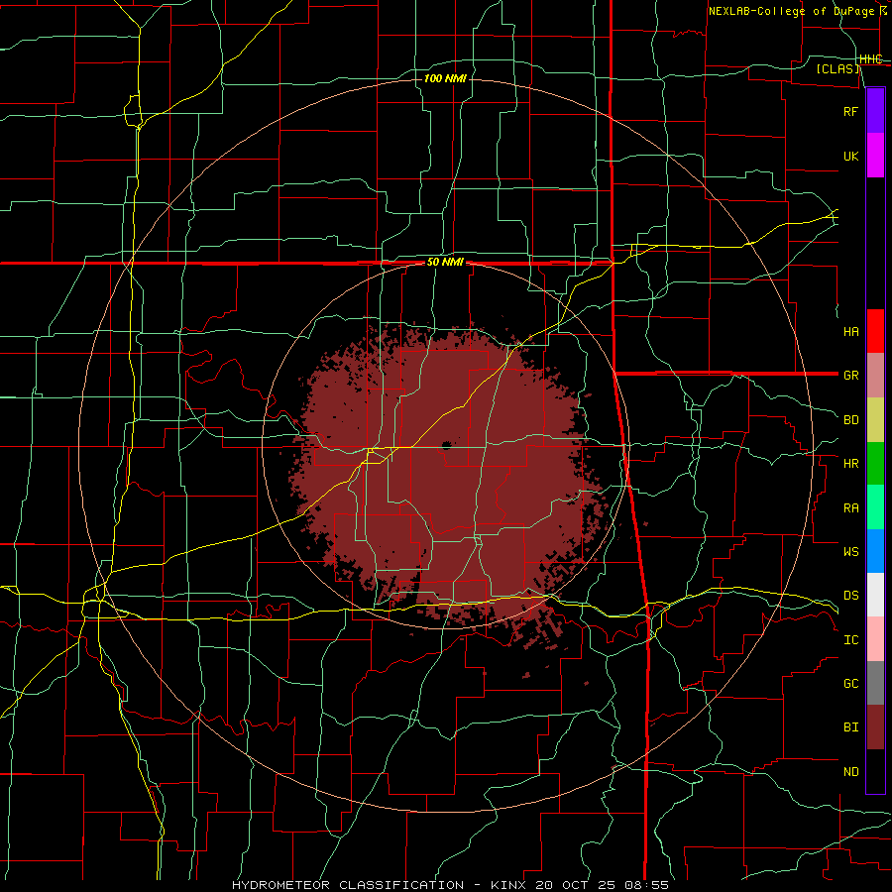Click the IC legend label

pos(851,640)
